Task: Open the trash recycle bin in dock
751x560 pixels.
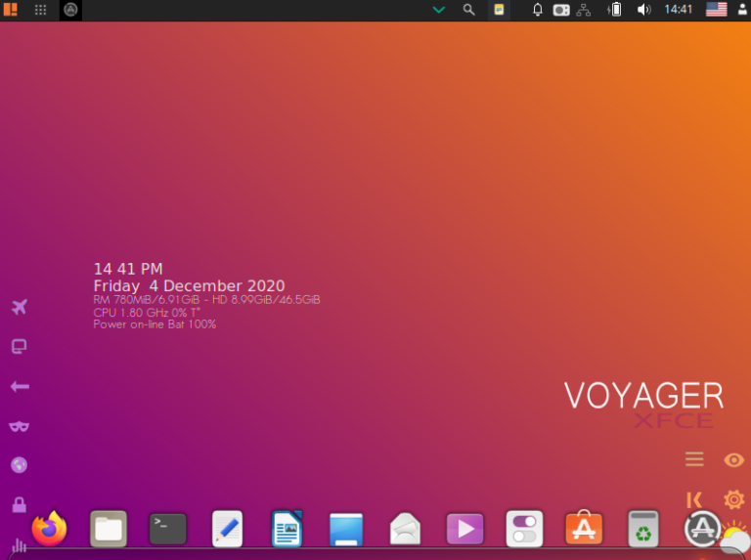Action: (x=642, y=529)
